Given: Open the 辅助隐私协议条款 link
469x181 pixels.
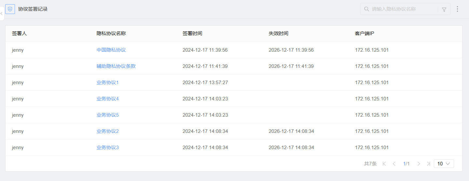Looking at the screenshot, I should [116, 66].
